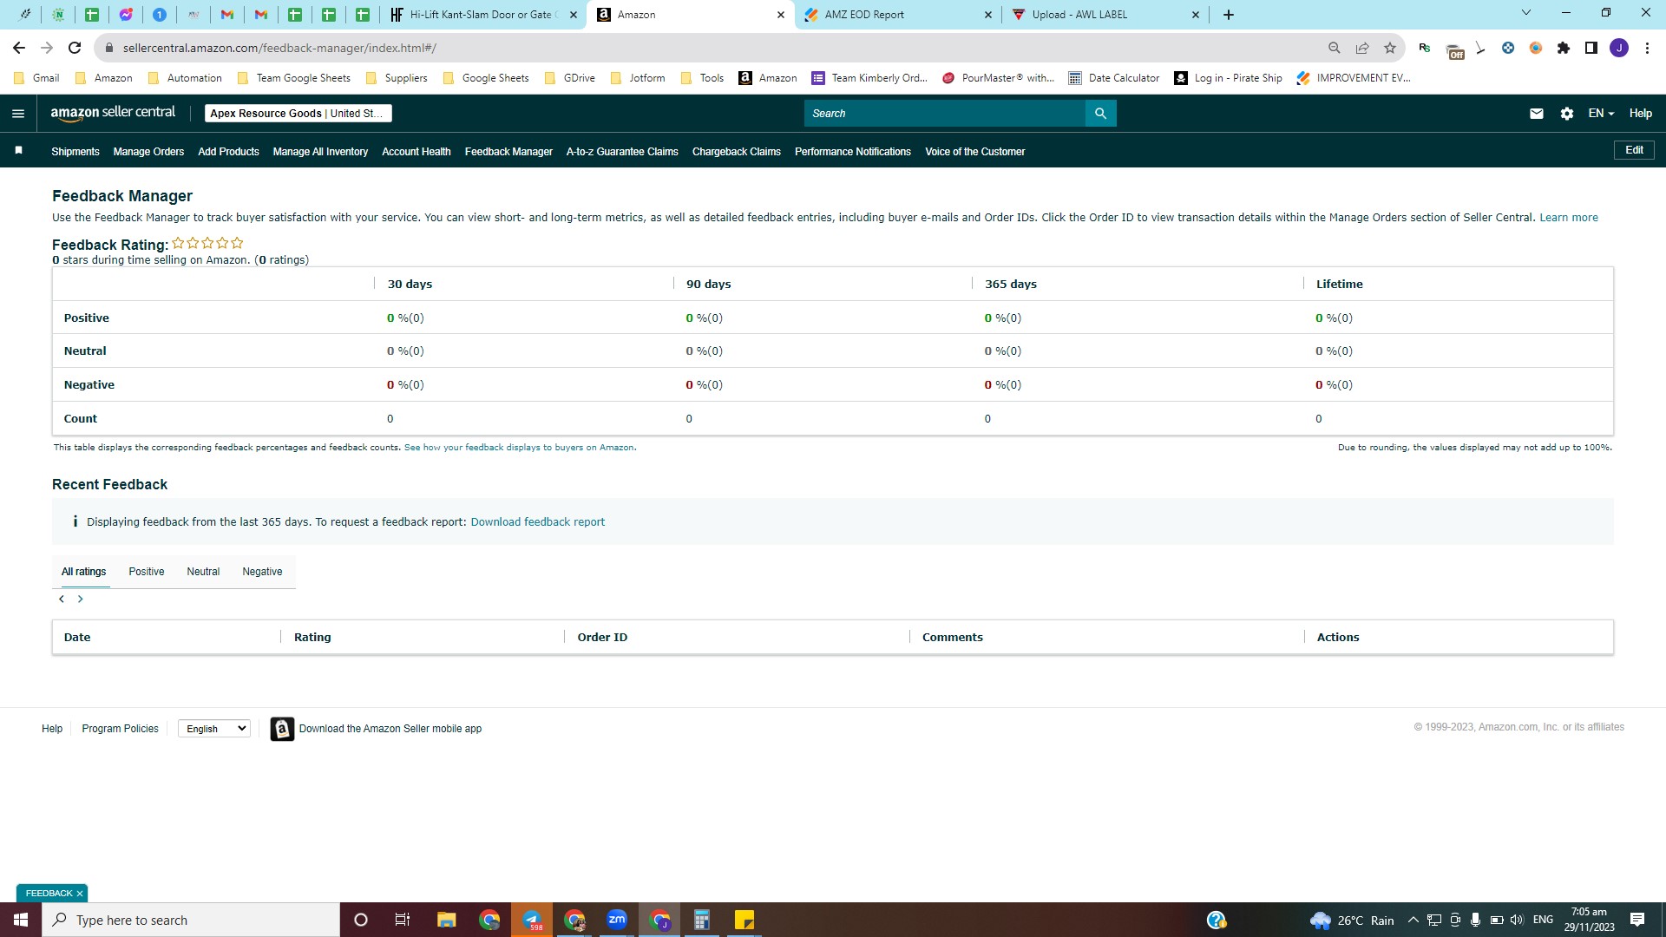1666x937 pixels.
Task: Show hidden system tray icons
Action: [x=1413, y=920]
